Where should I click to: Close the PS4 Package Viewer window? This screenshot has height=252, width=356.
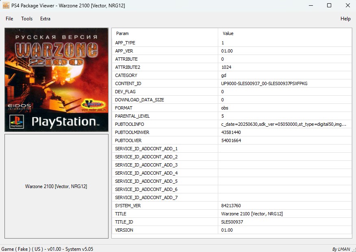tap(347, 5)
